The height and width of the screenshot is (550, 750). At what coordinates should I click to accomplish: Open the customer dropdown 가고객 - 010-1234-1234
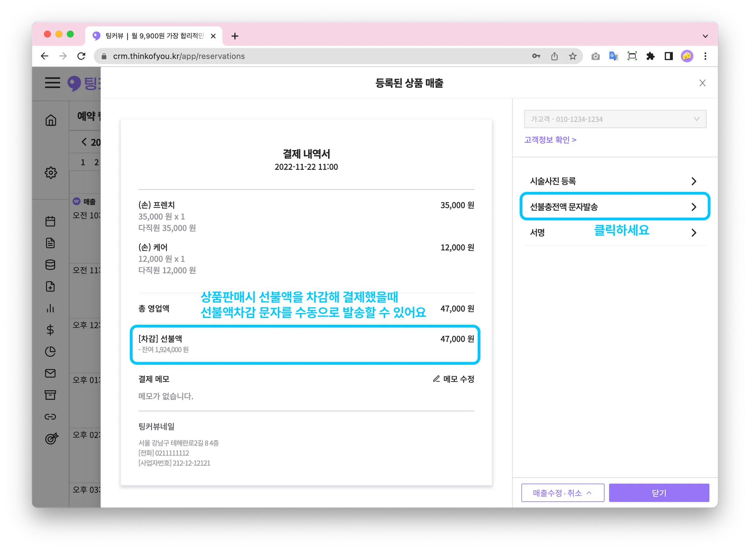tap(615, 119)
